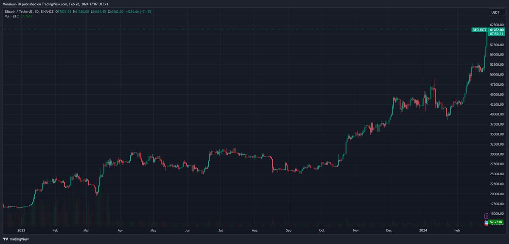Click the 47500.00 price axis label
This screenshot has width=509, height=244.
click(497, 84)
